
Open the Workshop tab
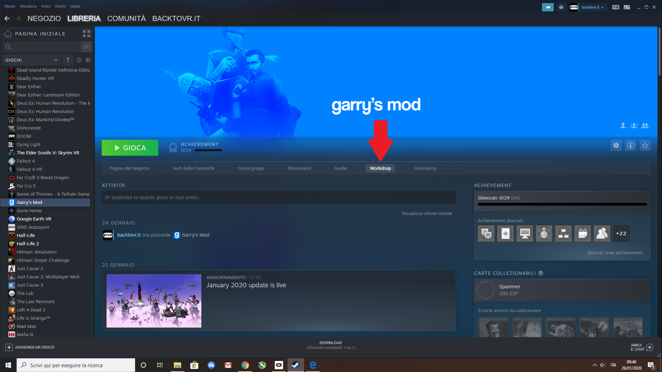(x=380, y=168)
